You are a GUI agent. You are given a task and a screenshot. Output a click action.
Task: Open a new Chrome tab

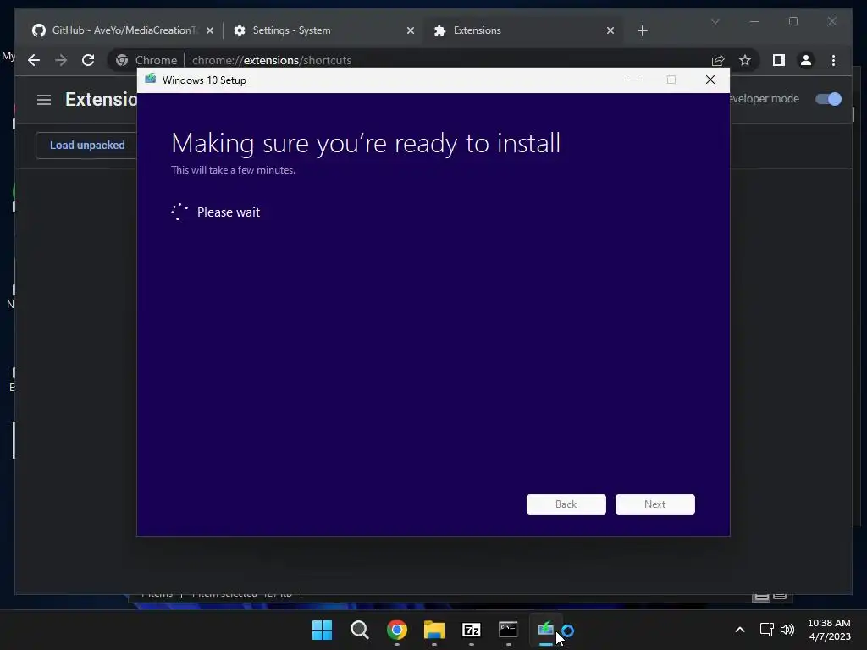(642, 30)
